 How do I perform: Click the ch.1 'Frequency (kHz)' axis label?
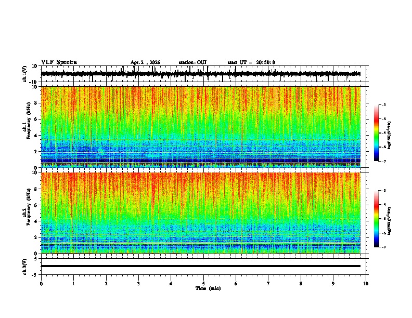click(29, 121)
